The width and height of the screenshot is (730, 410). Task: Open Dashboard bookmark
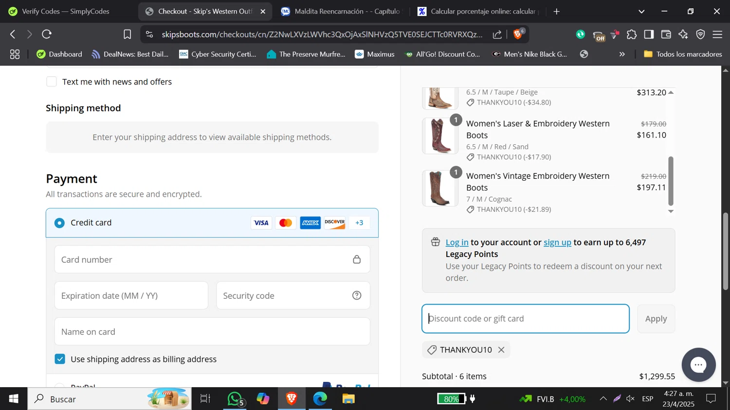(59, 54)
